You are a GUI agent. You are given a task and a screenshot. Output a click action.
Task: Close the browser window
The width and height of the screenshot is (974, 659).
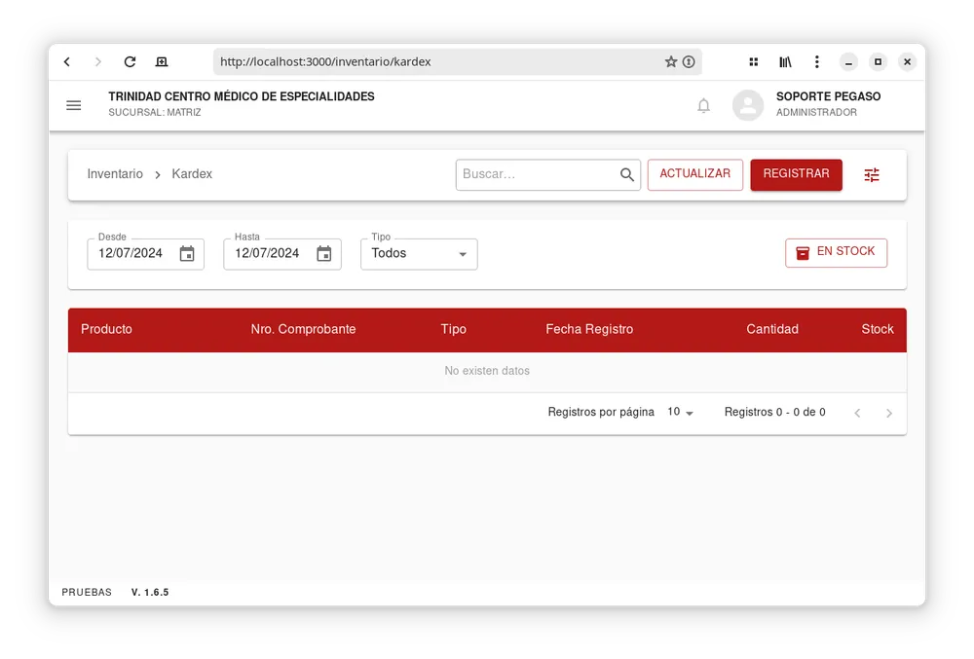pyautogui.click(x=907, y=62)
